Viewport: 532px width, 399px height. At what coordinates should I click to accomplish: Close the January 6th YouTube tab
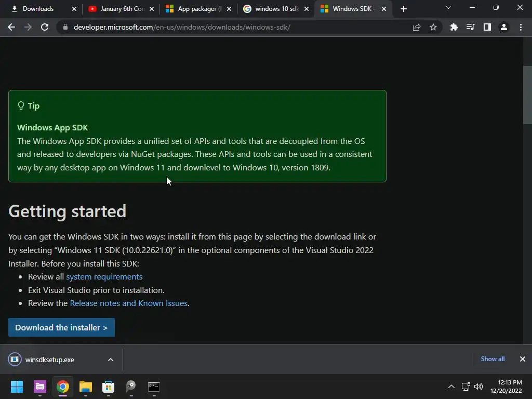tap(152, 9)
